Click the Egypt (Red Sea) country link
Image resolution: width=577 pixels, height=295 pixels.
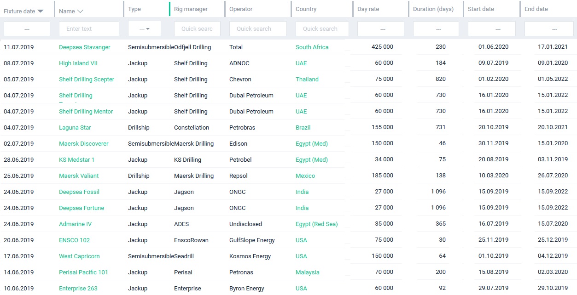coord(317,224)
